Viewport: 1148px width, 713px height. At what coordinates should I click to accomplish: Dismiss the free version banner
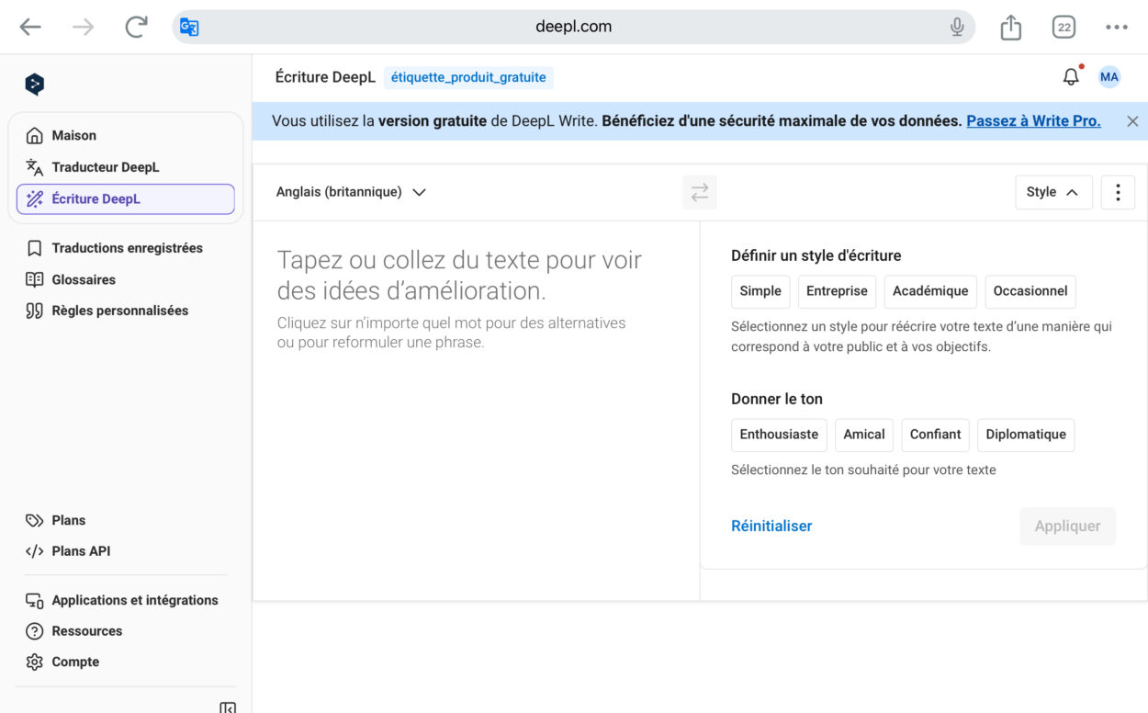[1132, 121]
